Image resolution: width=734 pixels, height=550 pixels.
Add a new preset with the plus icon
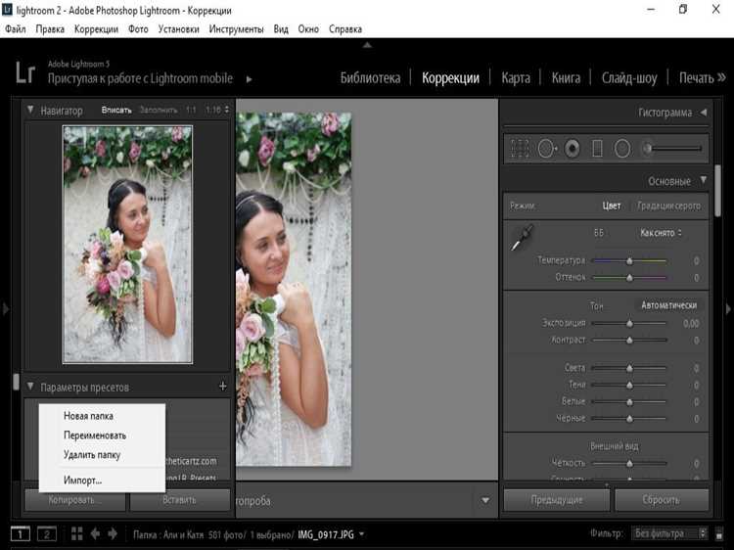pos(223,387)
